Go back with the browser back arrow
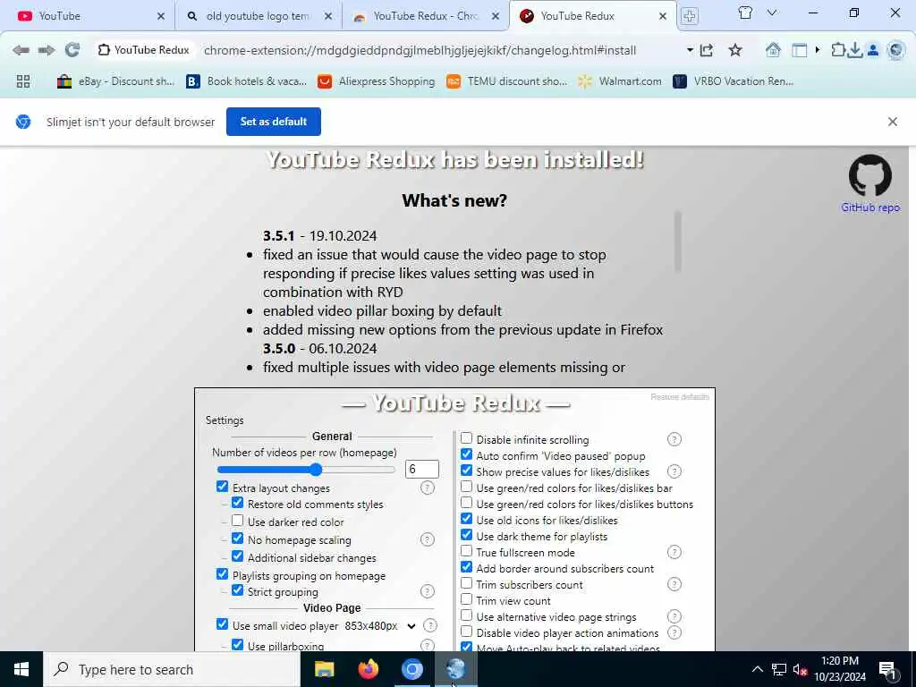916x687 pixels. (x=21, y=50)
